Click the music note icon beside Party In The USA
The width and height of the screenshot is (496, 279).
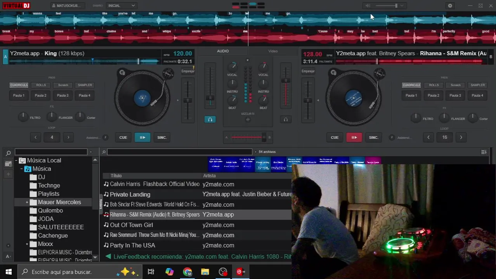106,245
